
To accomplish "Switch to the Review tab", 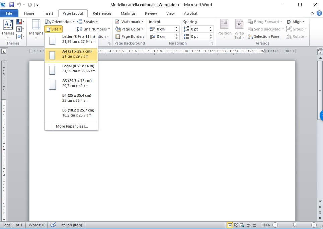I will click(151, 13).
